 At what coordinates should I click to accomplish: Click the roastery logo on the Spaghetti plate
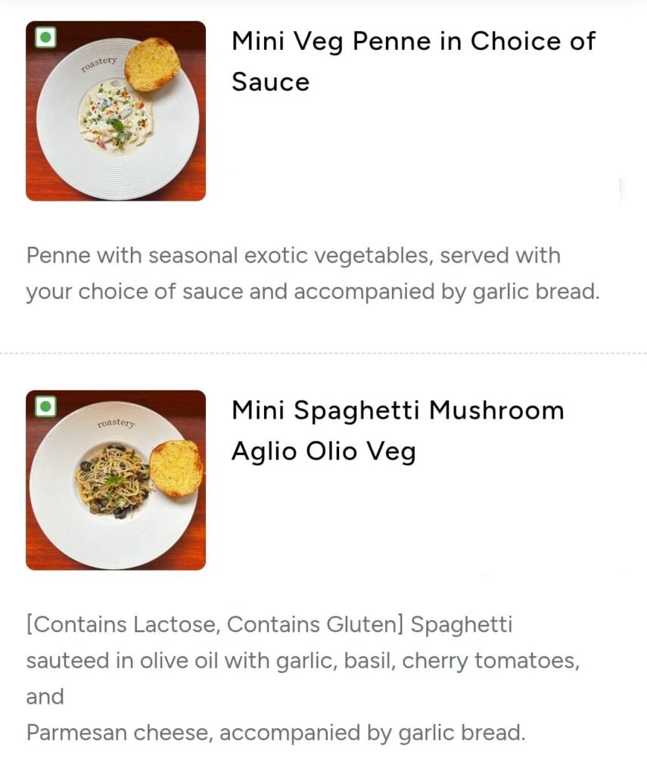click(x=116, y=423)
